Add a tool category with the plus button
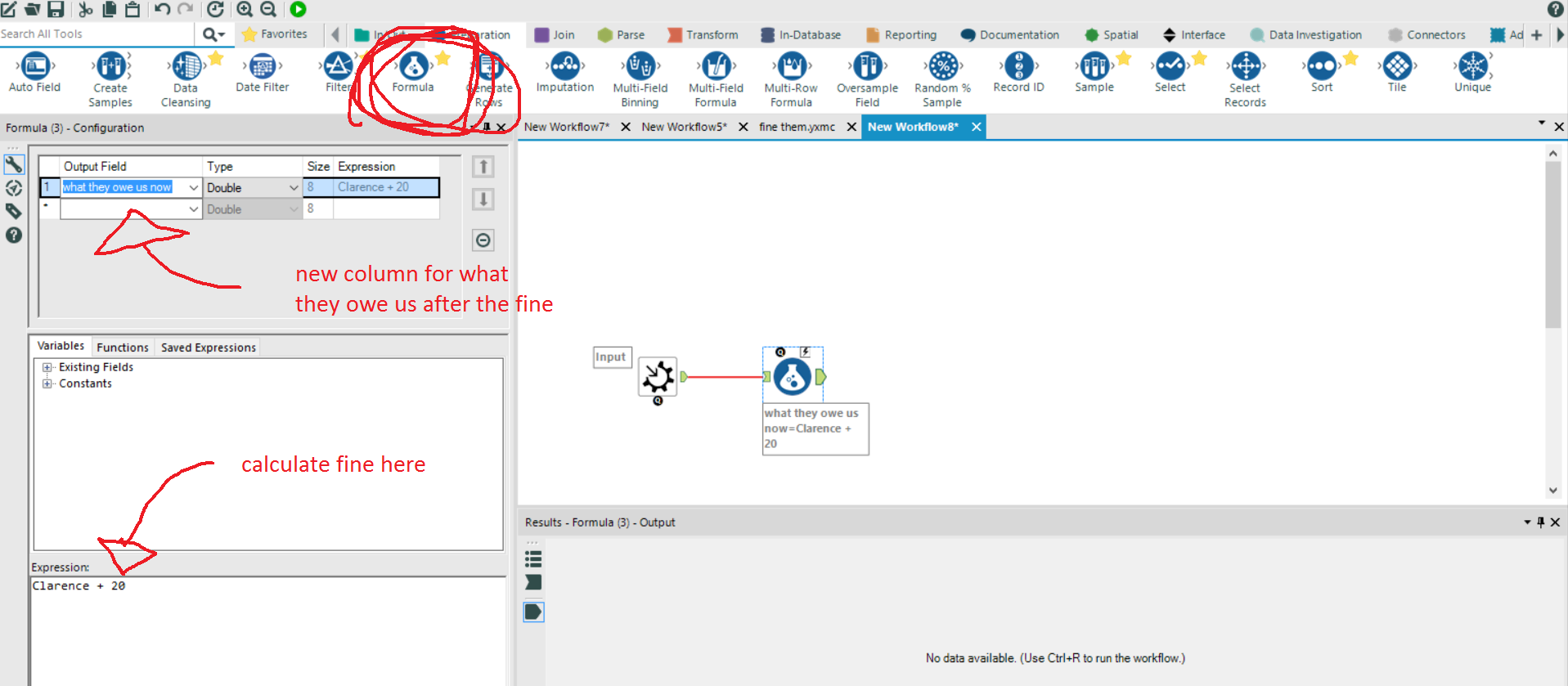The height and width of the screenshot is (686, 1568). [x=1537, y=35]
